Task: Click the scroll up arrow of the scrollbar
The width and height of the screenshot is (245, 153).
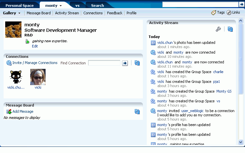Action: (241, 20)
